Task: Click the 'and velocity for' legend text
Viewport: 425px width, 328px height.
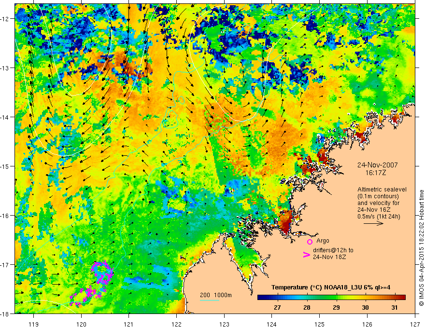Action: (x=378, y=203)
